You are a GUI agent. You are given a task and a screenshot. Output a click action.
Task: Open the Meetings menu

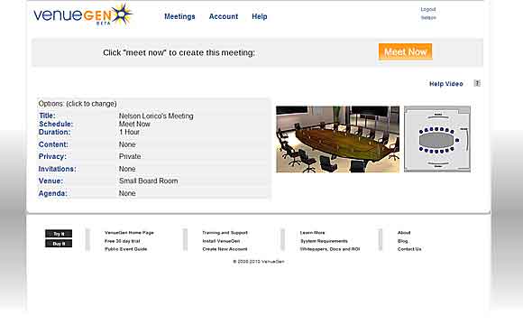[179, 16]
